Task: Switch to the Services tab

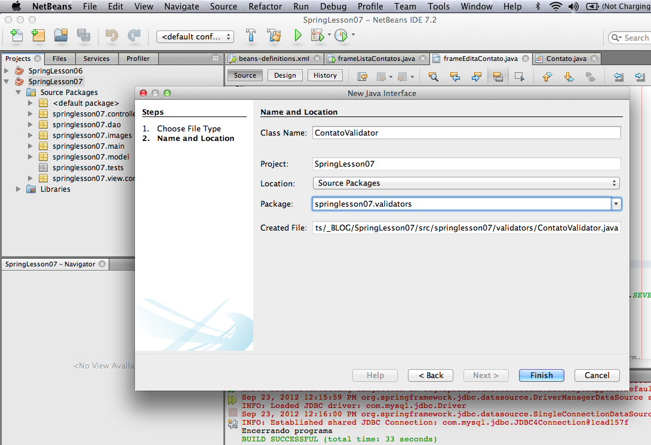Action: 96,59
